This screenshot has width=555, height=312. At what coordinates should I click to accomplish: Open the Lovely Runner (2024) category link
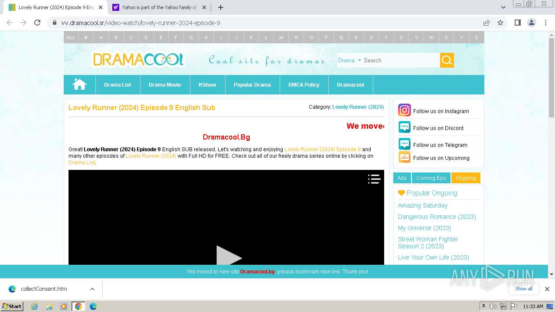[358, 107]
